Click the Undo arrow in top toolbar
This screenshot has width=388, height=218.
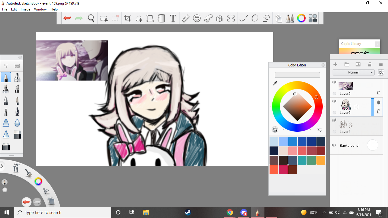pos(67,18)
